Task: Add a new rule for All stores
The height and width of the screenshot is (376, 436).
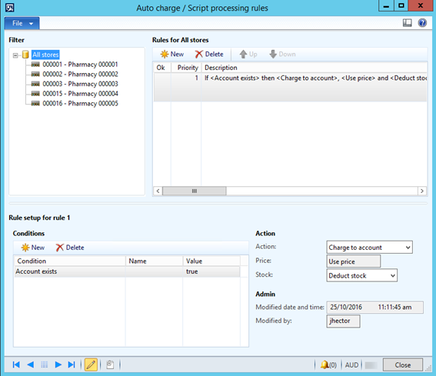Action: (x=172, y=55)
